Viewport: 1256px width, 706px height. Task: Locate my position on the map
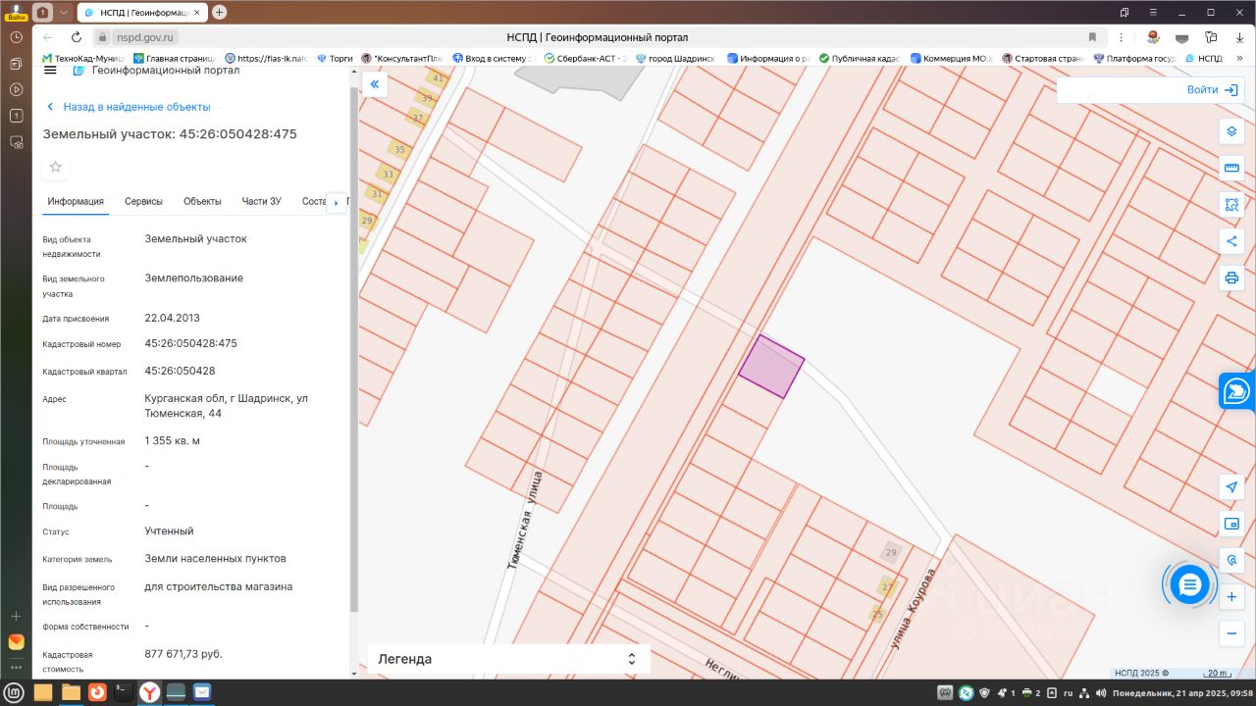click(1231, 487)
